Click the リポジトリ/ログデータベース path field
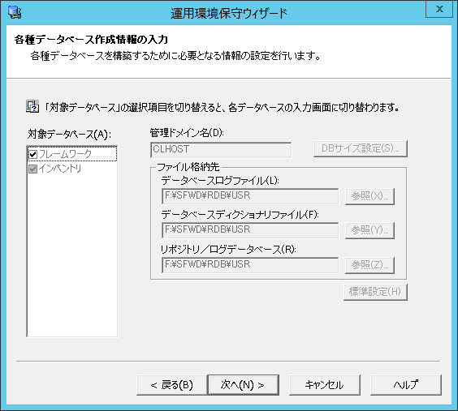458x411 pixels. (x=250, y=265)
